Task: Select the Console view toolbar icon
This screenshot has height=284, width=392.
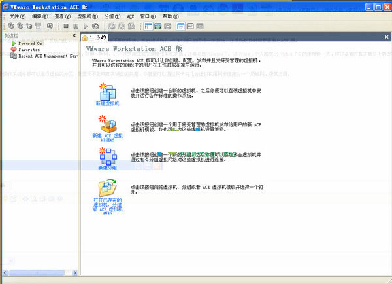Action: click(x=190, y=26)
